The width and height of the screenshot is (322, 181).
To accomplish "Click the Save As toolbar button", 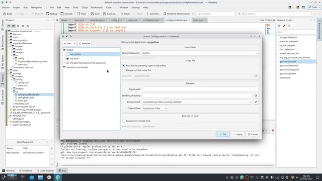I will click(110, 14).
